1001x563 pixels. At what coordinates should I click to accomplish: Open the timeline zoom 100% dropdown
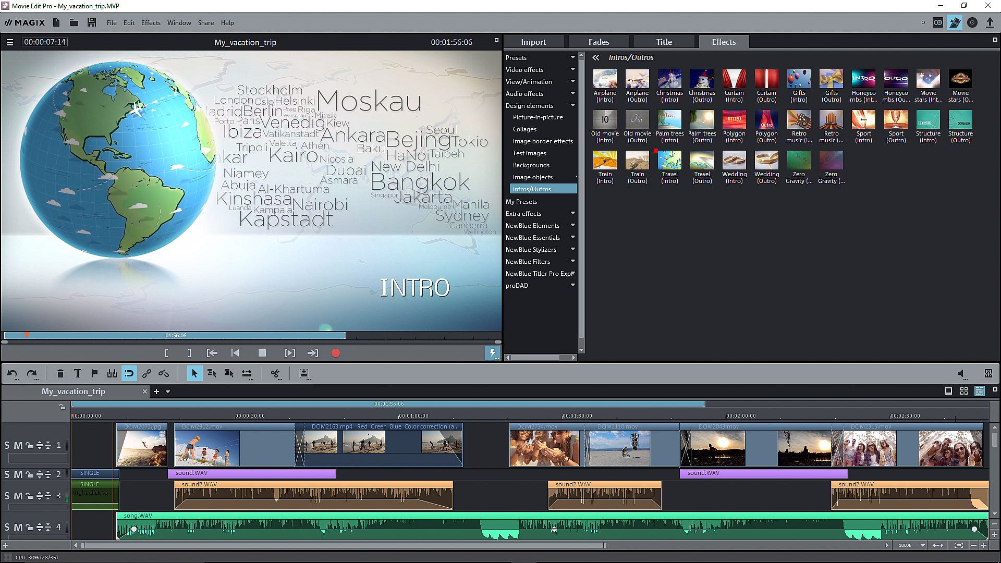(922, 545)
